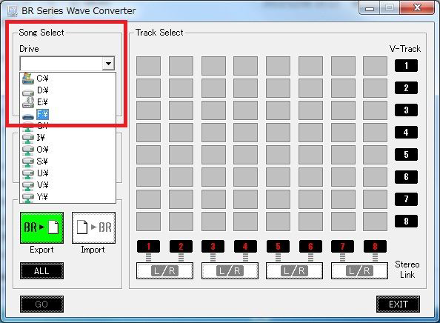Viewport: 440px width, 323px height.
Task: Toggle cell track 4, V-Track 4
Action: [245, 132]
